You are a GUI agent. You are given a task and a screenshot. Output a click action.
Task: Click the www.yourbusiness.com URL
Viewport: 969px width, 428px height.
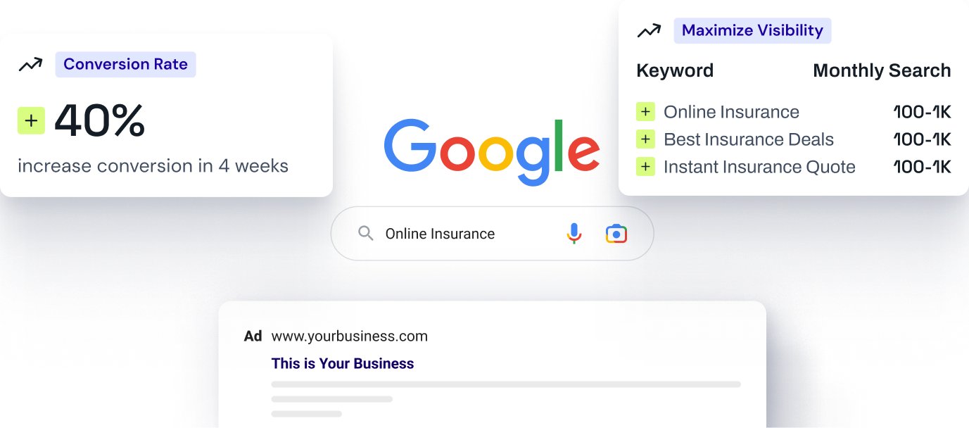[350, 336]
